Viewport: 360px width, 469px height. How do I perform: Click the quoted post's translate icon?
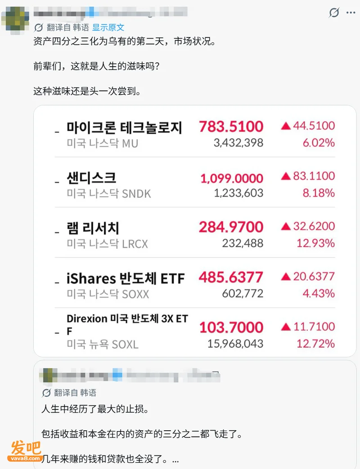pyautogui.click(x=46, y=393)
